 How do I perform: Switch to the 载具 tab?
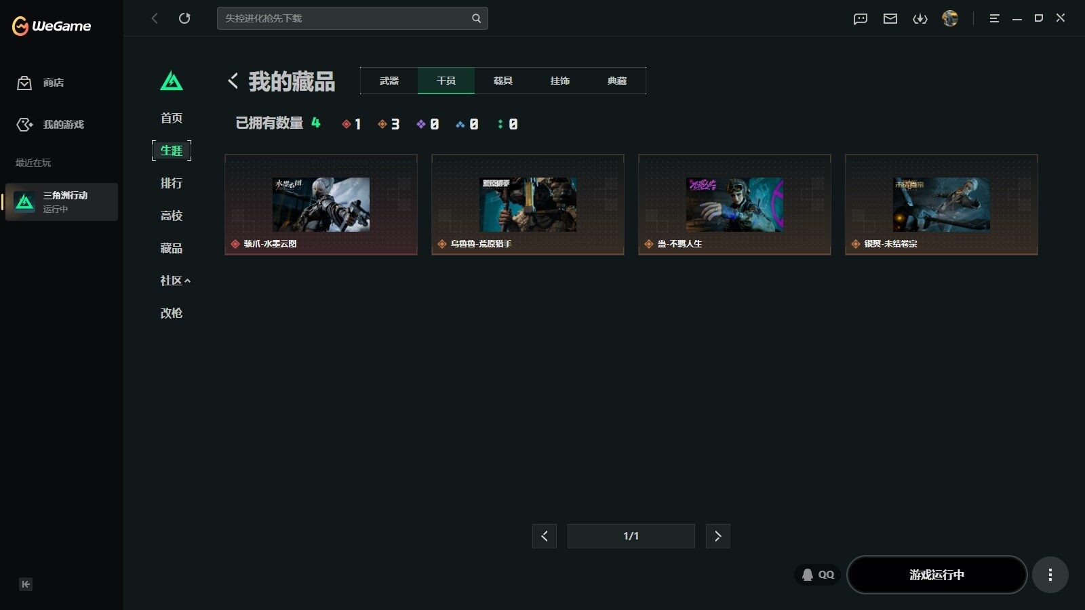coord(503,81)
